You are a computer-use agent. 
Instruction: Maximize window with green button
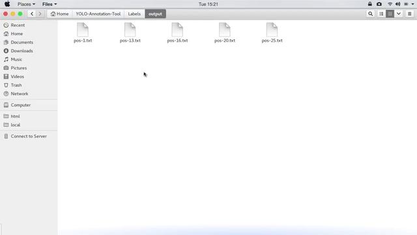pyautogui.click(x=20, y=14)
